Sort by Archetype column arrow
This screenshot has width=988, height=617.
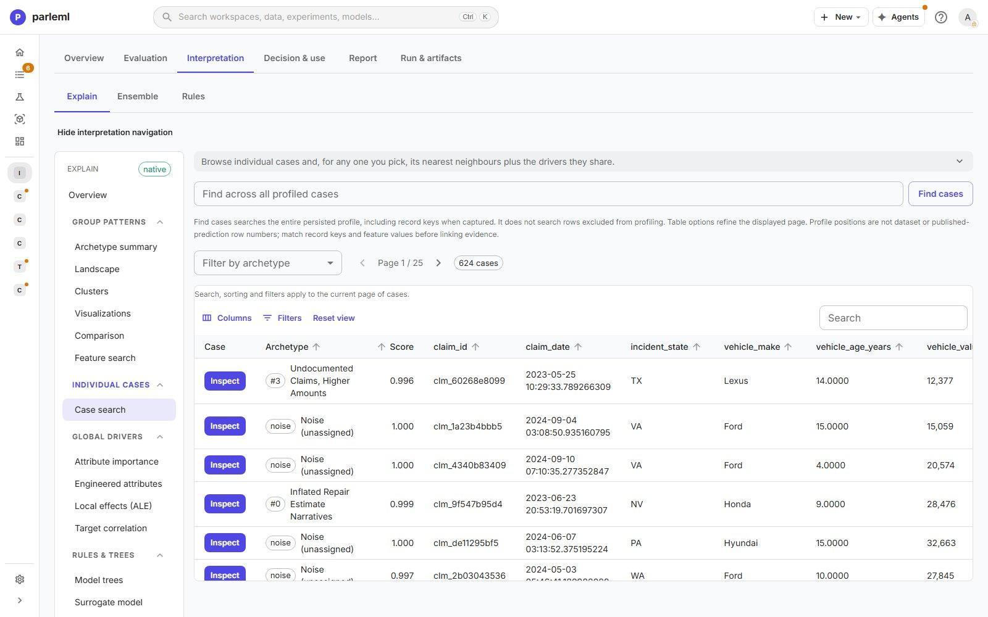point(316,347)
